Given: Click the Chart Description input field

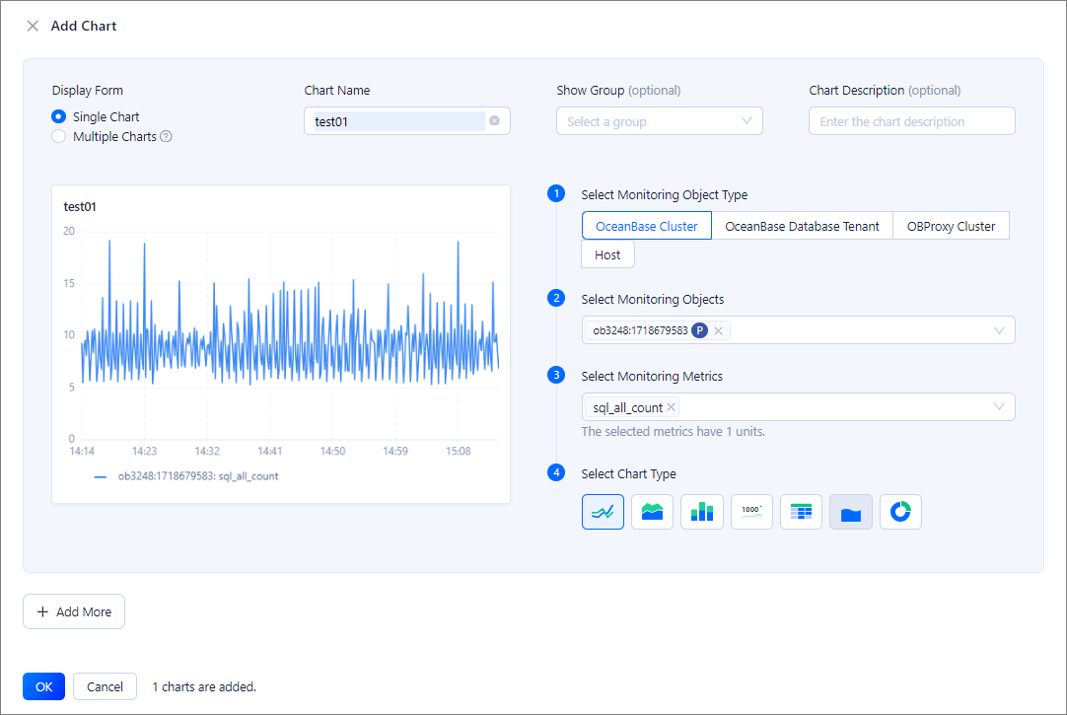Looking at the screenshot, I should tap(911, 121).
